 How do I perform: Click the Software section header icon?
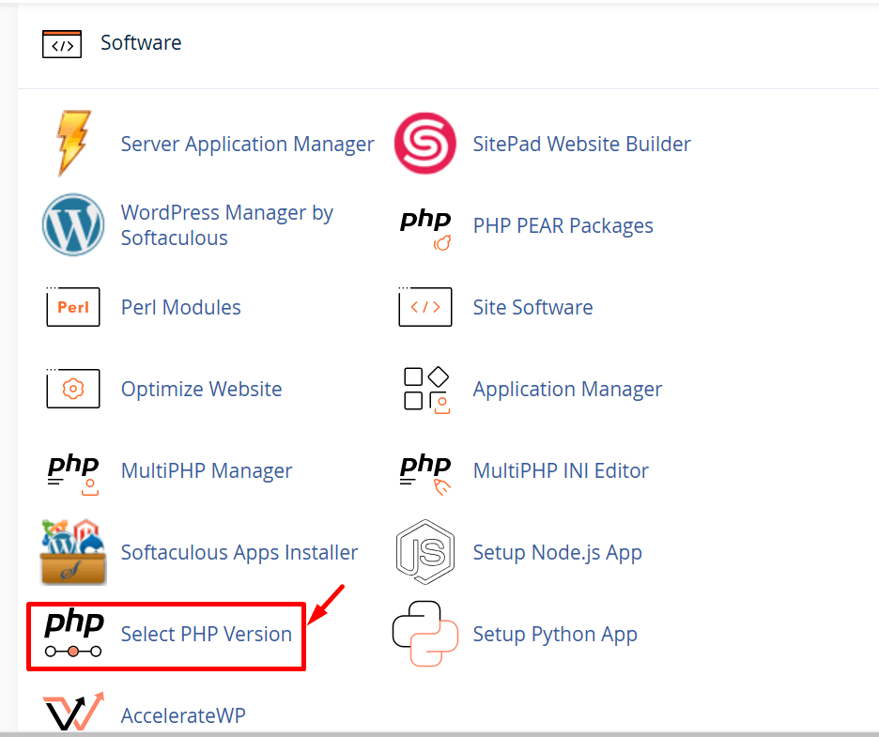[62, 44]
